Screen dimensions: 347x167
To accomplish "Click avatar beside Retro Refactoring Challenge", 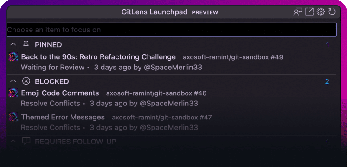I will [13, 57].
